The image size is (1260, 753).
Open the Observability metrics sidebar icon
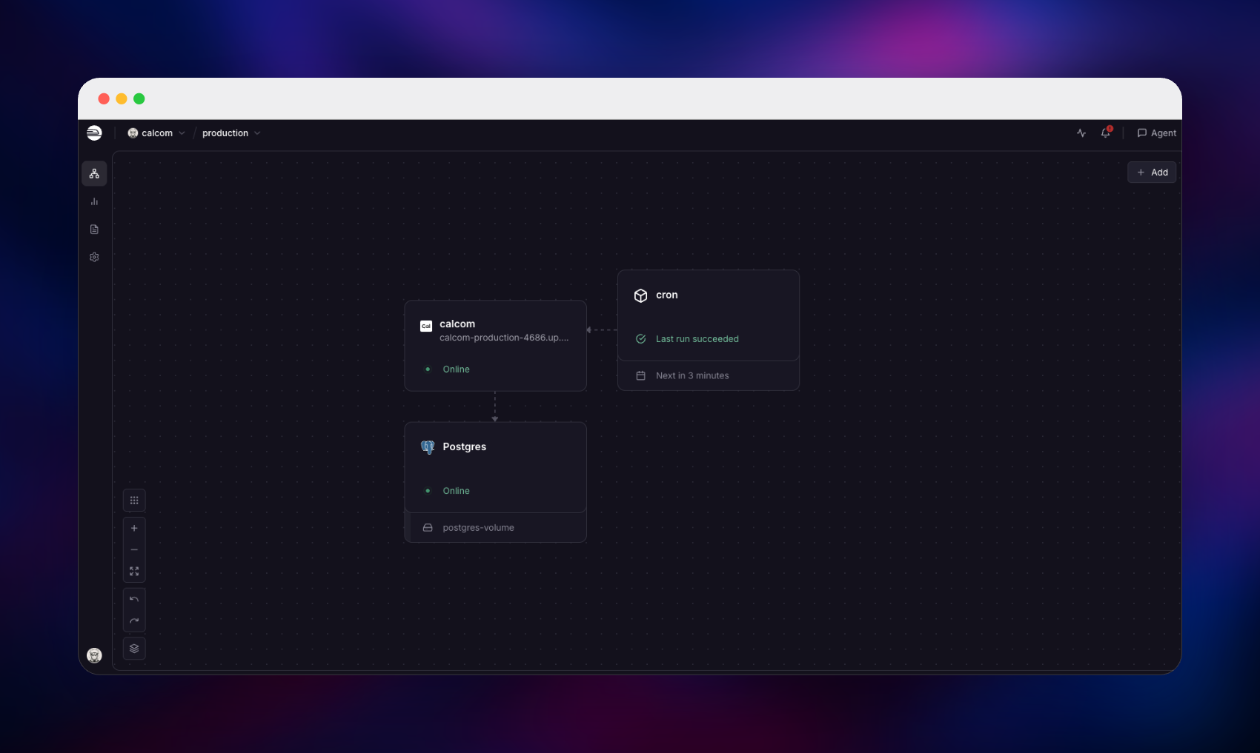(94, 201)
